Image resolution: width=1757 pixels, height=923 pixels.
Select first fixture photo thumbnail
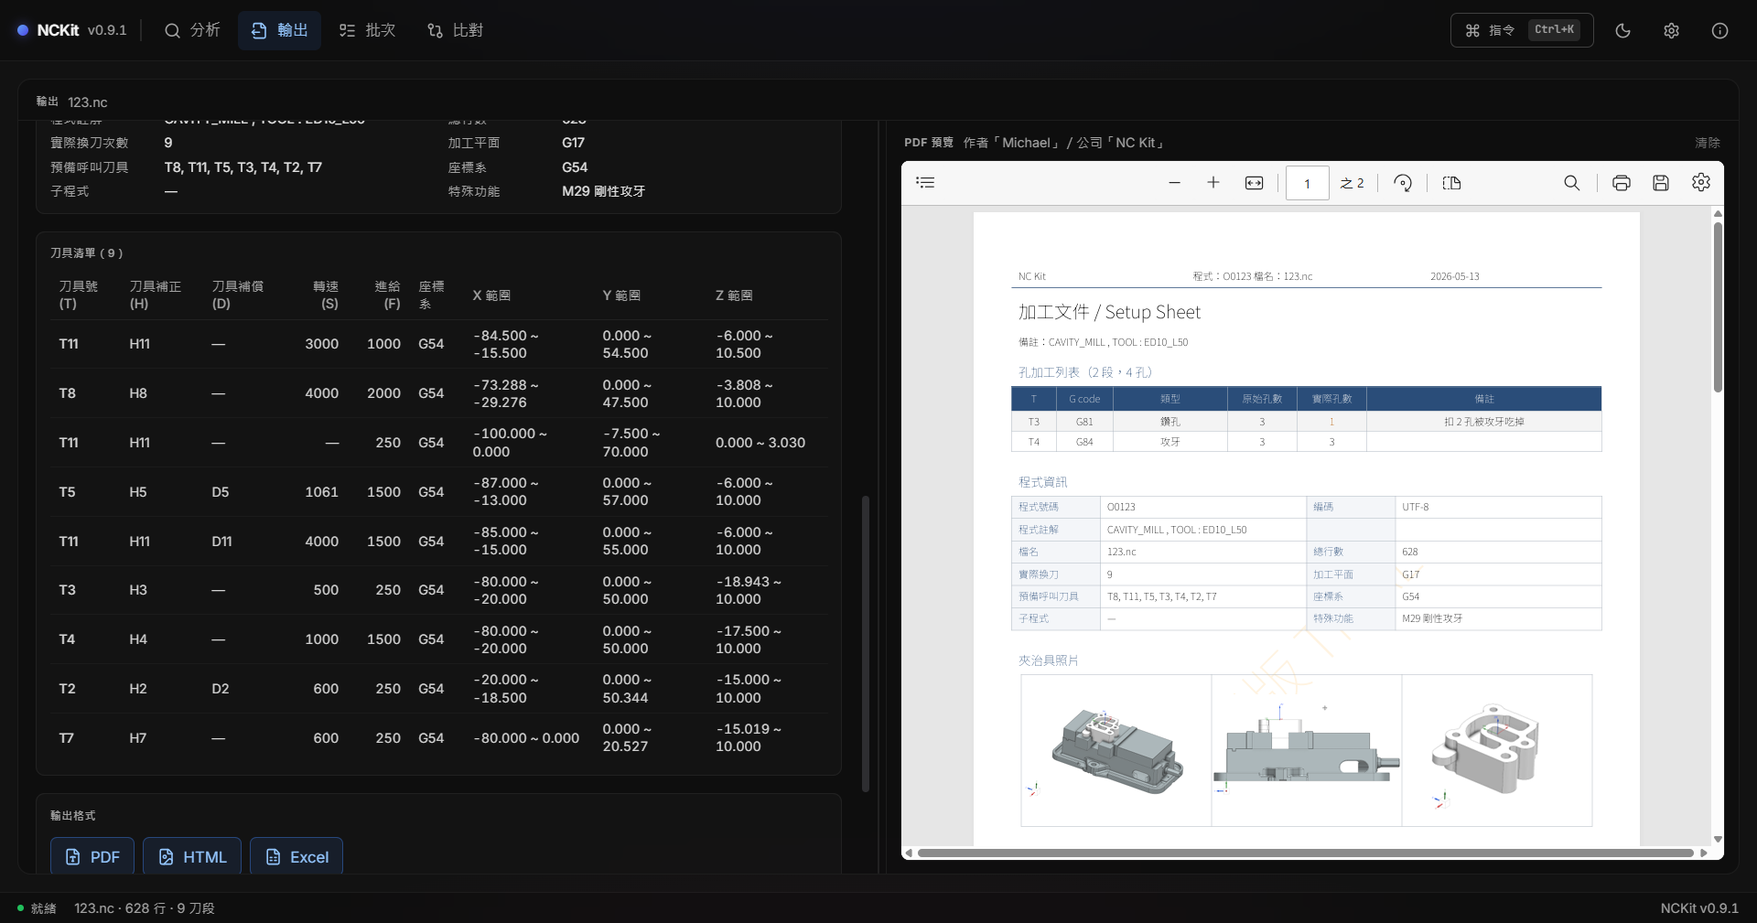[x=1116, y=750]
